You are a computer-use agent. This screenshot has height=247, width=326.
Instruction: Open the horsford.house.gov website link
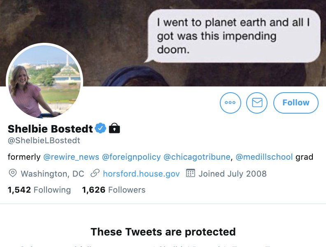(x=141, y=174)
